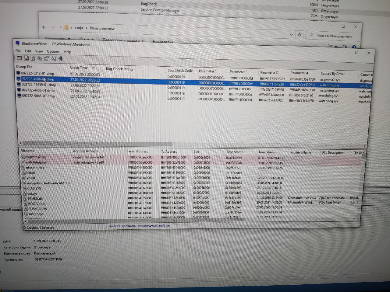Click the icon of 092722-16859-01.dmp
The width and height of the screenshot is (390, 292).
19,85
